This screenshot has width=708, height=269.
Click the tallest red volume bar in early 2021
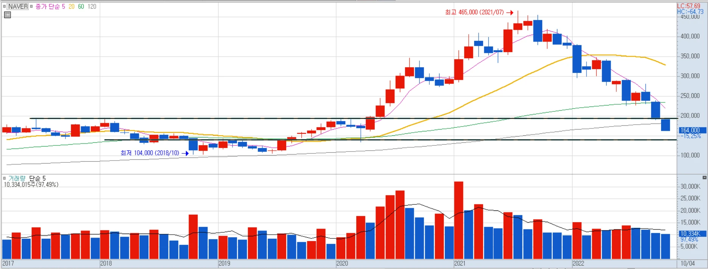coord(458,220)
